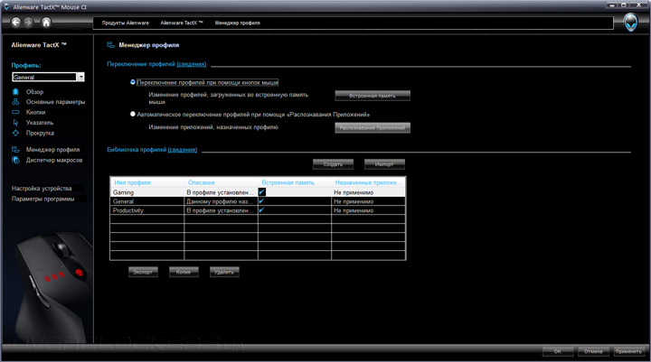The width and height of the screenshot is (651, 362).
Task: Click the Прокрутка scroll icon
Action: [x=15, y=133]
